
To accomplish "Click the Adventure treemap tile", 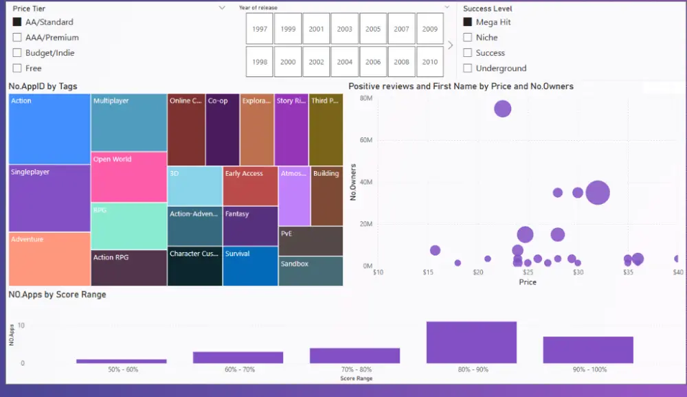I will click(49, 259).
